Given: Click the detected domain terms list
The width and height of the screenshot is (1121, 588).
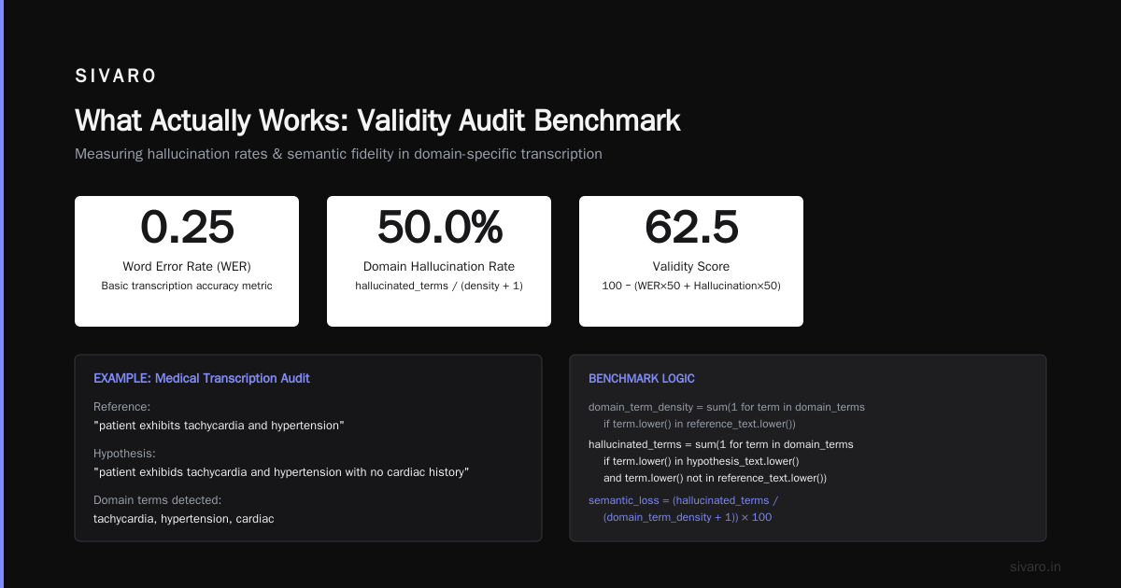Looking at the screenshot, I should point(184,518).
